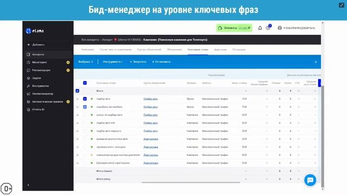Check the 'подбор авто спб' checkbox
The height and width of the screenshot is (195, 347).
click(85, 123)
